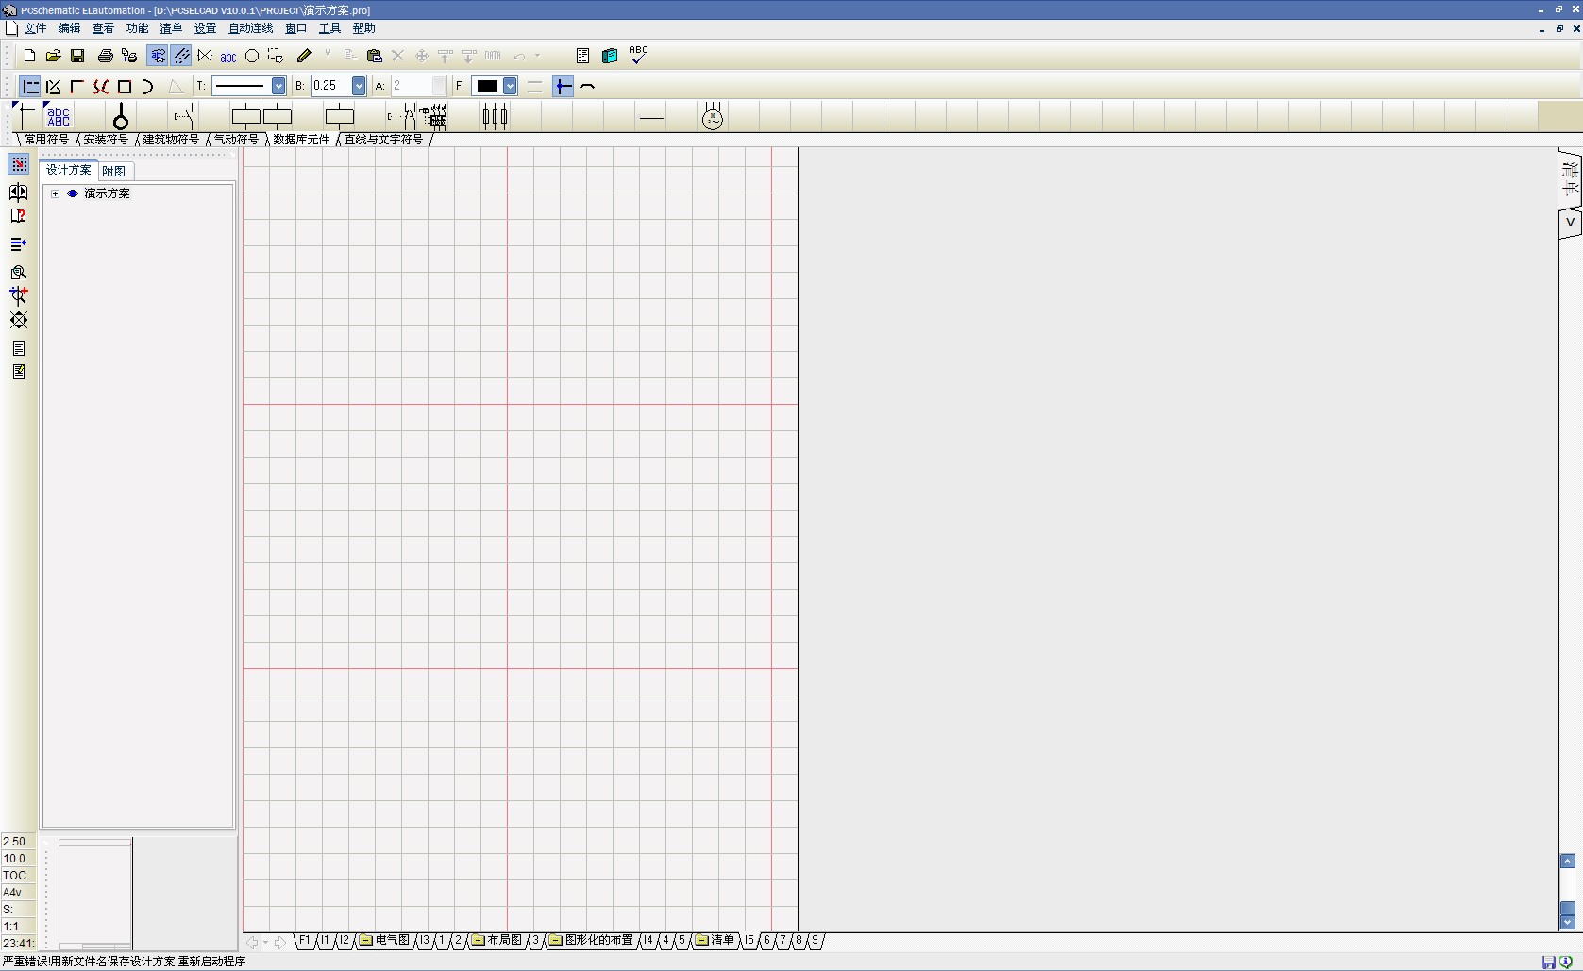
Task: Pick the abc/ABC text symbol from the symbol bar
Action: point(59,117)
